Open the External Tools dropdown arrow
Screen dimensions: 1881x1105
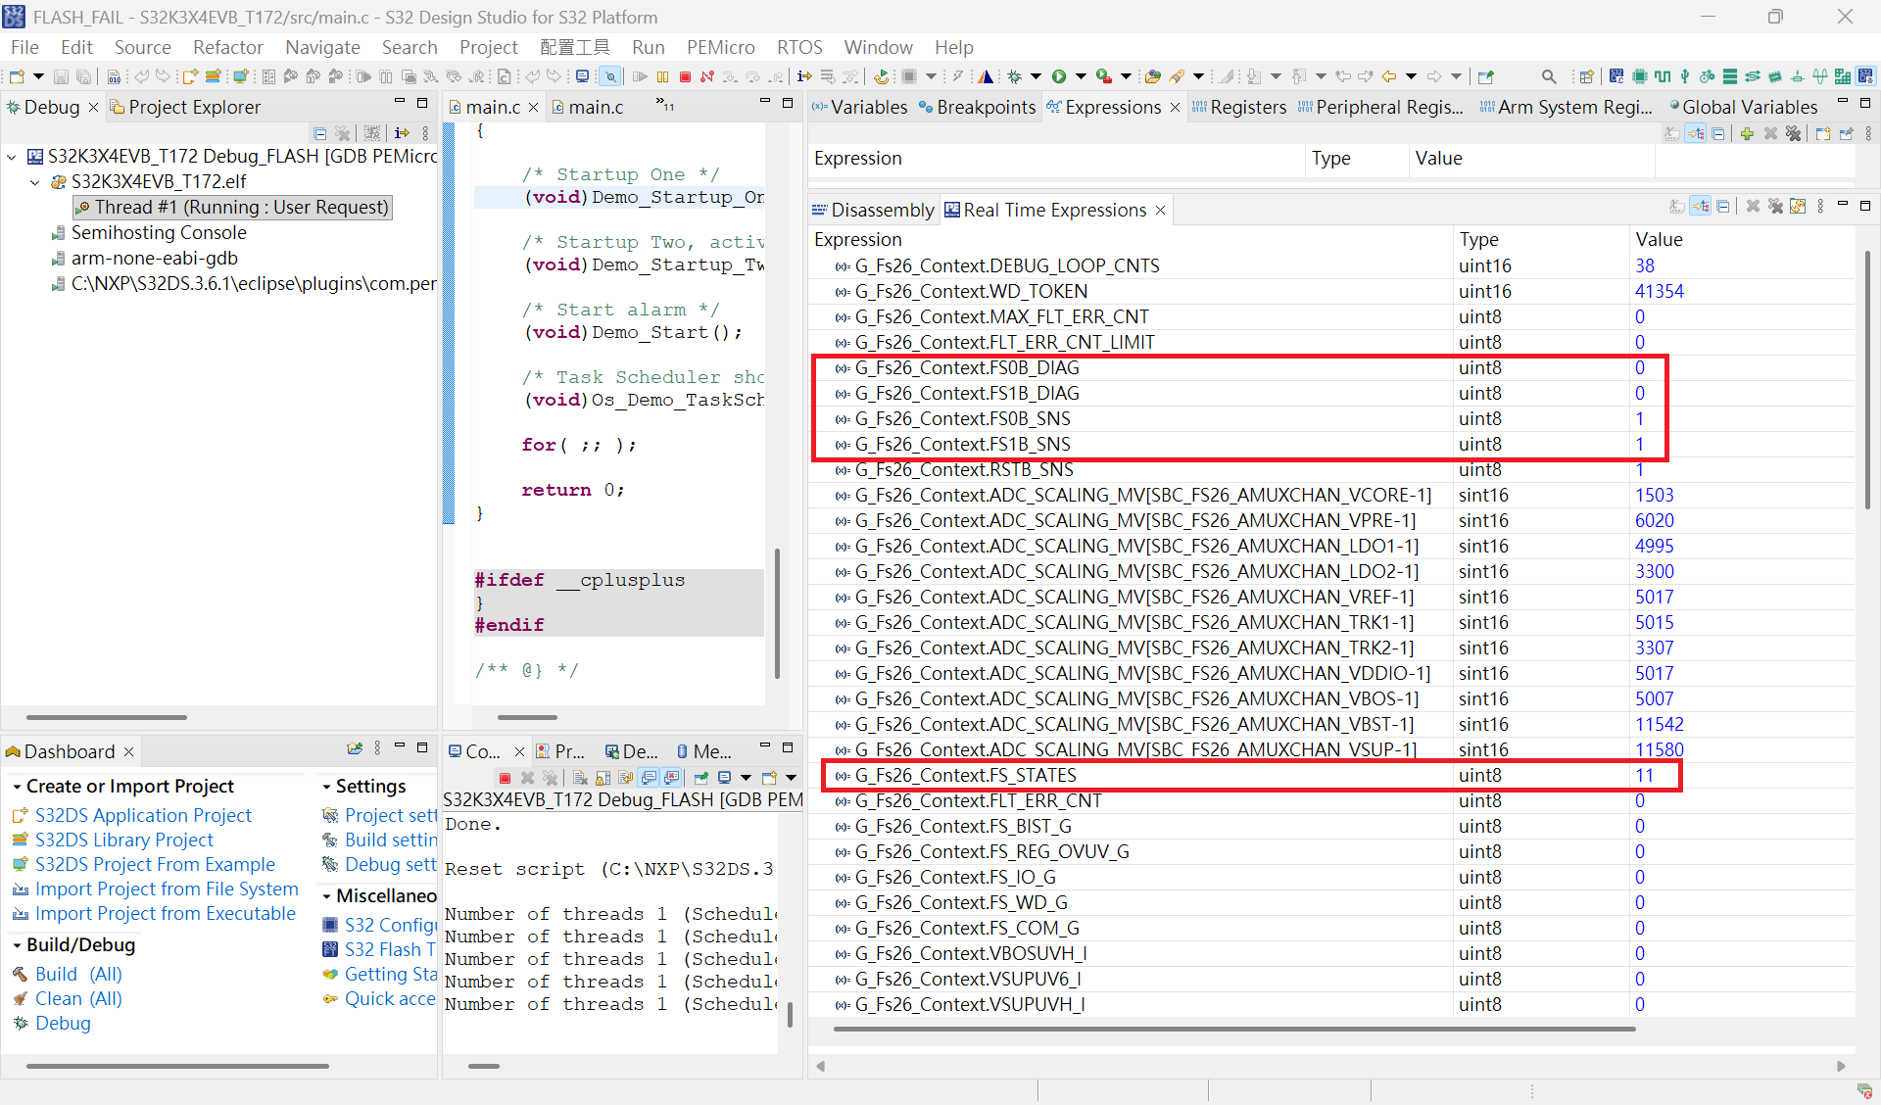1126,76
